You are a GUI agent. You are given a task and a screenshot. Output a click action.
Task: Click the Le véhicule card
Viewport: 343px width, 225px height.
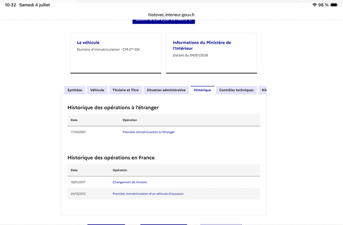(x=116, y=53)
